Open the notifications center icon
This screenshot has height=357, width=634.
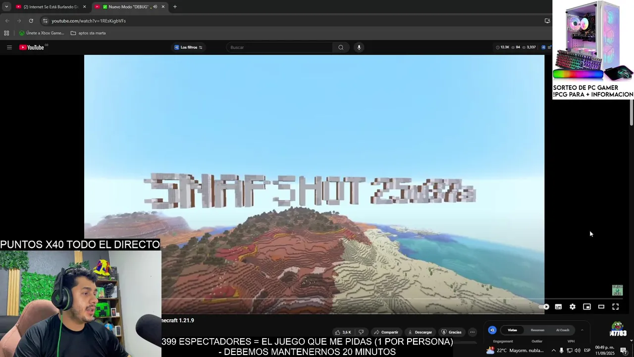624,351
